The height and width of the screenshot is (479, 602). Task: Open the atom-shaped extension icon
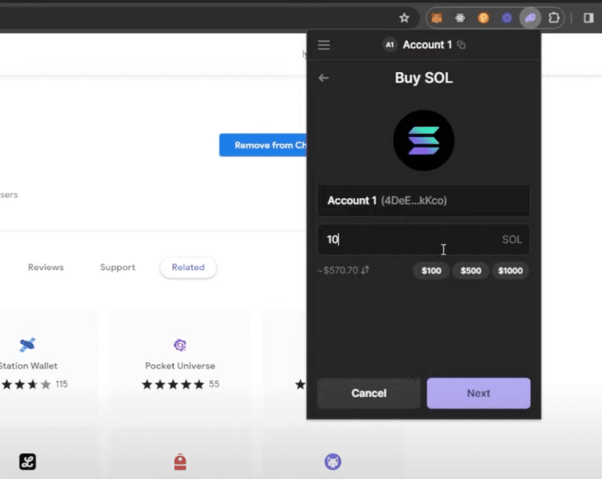pos(460,18)
